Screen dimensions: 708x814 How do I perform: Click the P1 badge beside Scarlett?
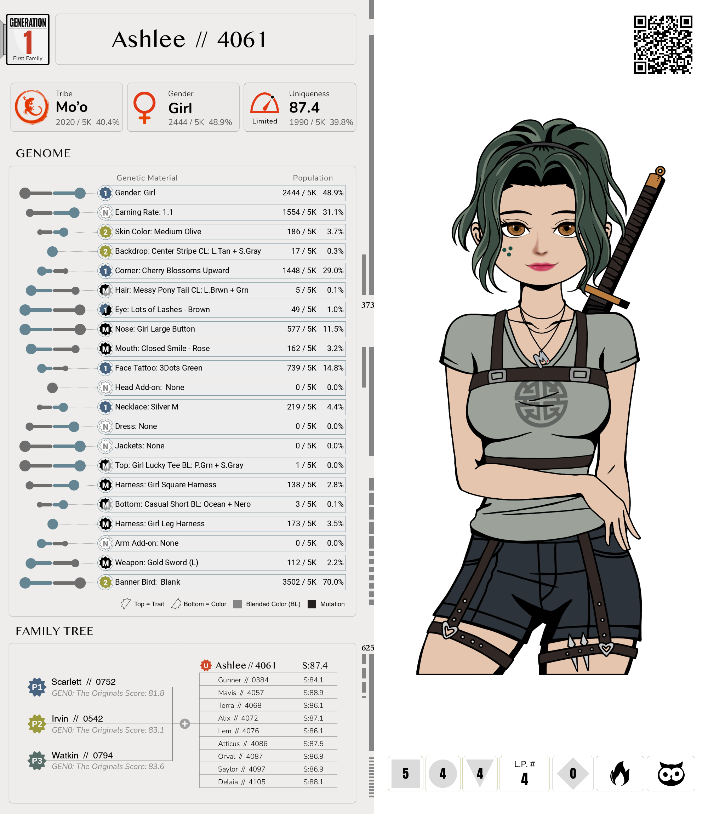tap(37, 687)
